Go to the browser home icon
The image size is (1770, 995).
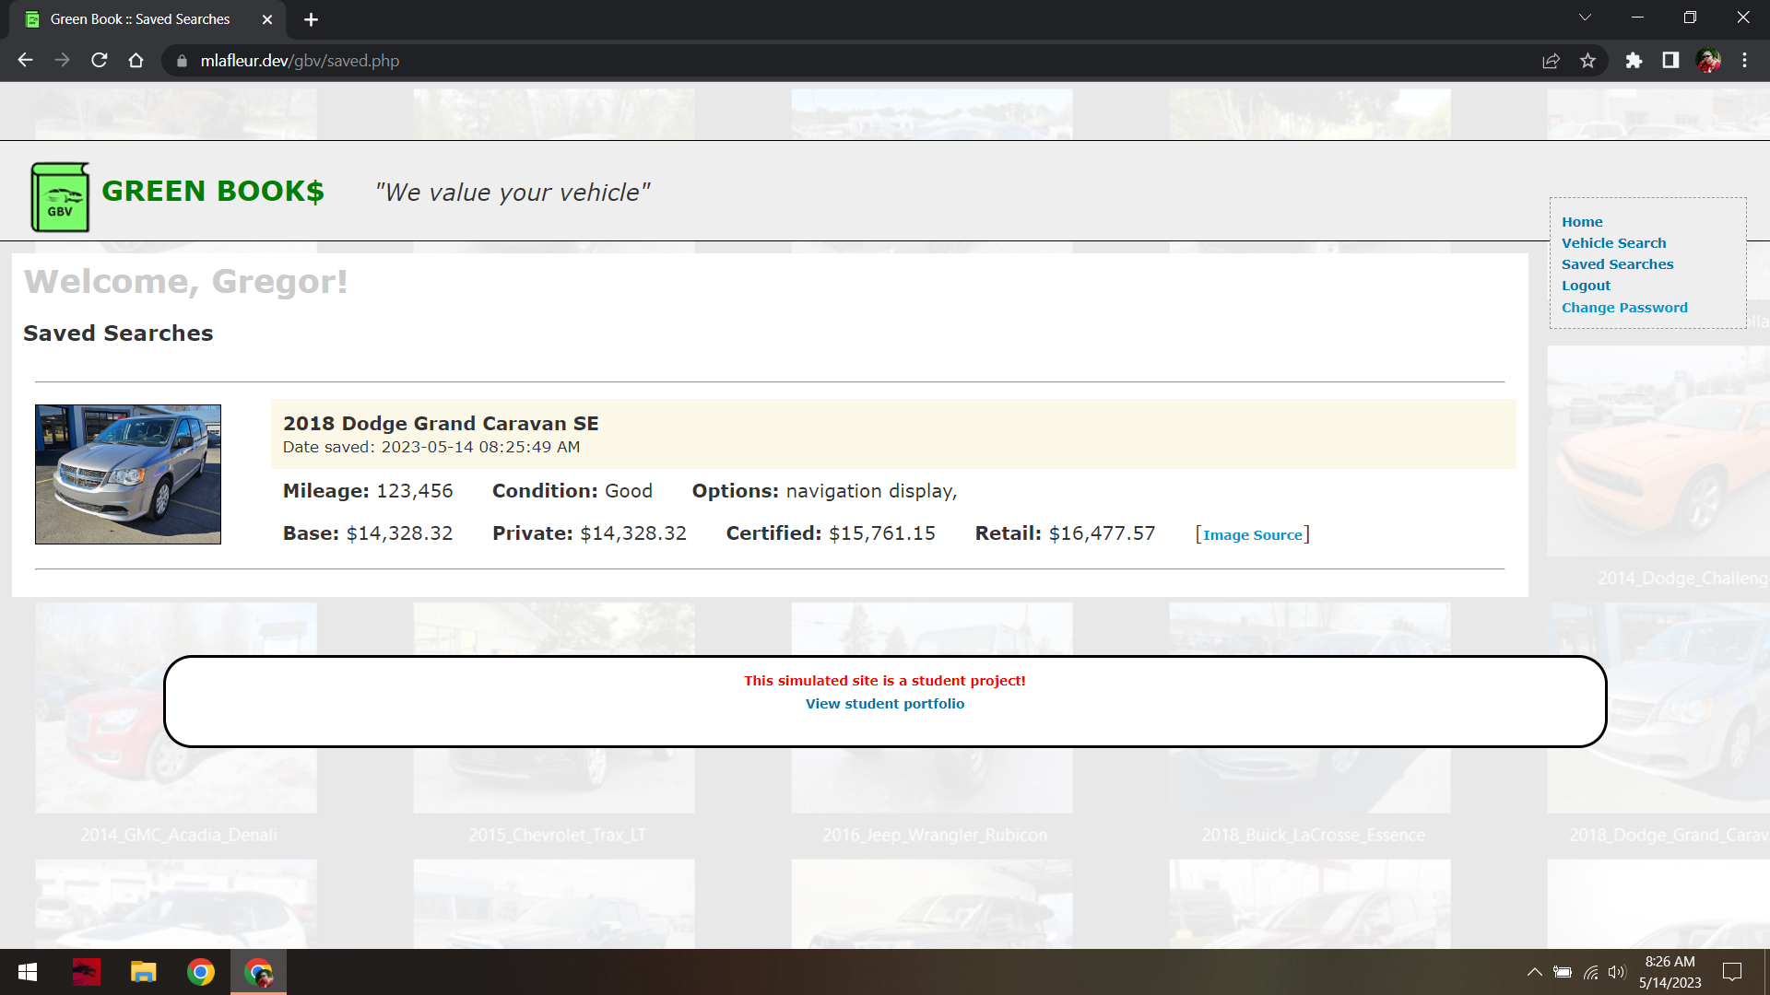tap(136, 61)
